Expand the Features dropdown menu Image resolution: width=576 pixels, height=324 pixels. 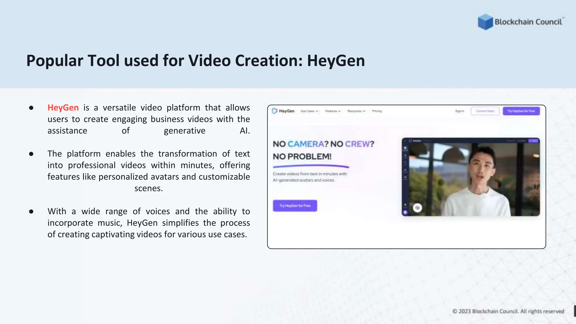pos(333,111)
